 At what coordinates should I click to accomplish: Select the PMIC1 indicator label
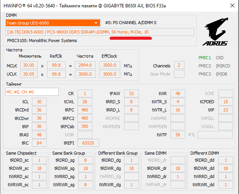[x=205, y=58]
